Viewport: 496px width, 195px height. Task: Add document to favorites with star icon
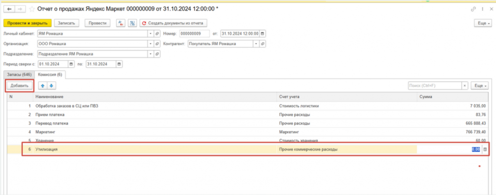(x=32, y=9)
